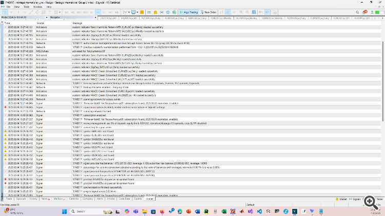The image size is (385, 216).
Task: Tile chart windows with grid icon
Action: click(254, 12)
